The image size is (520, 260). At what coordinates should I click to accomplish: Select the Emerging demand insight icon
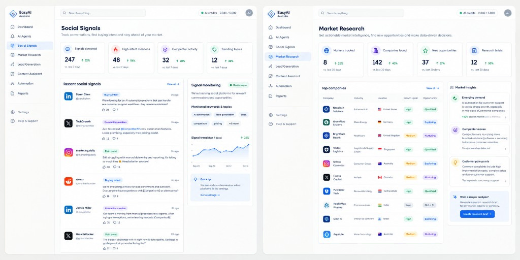point(455,98)
